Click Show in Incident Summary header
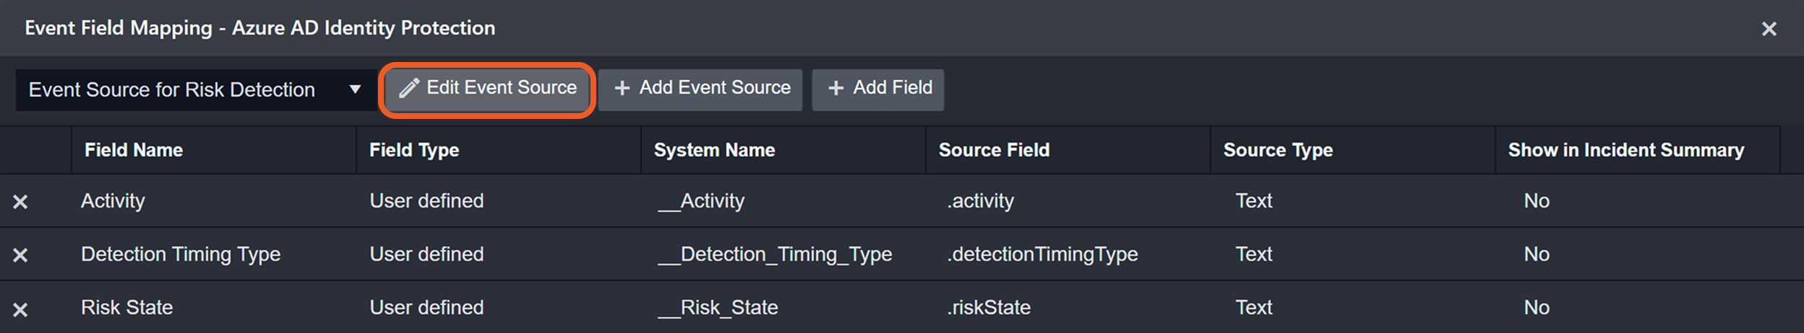Viewport: 1804px width, 333px height. click(x=1625, y=150)
